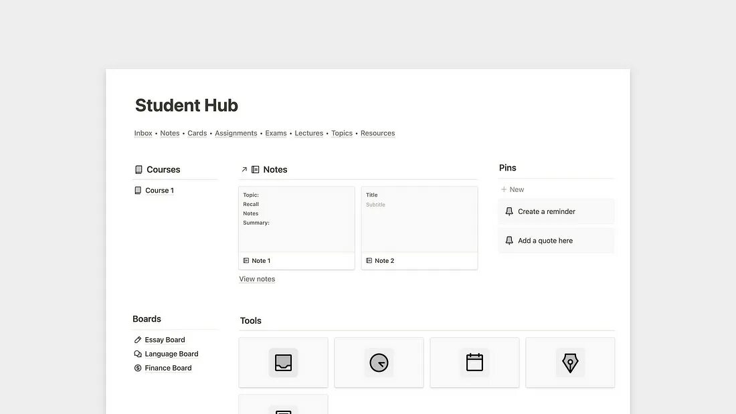Click the page icon next to Note 2
This screenshot has height=414, width=736.
(x=369, y=261)
